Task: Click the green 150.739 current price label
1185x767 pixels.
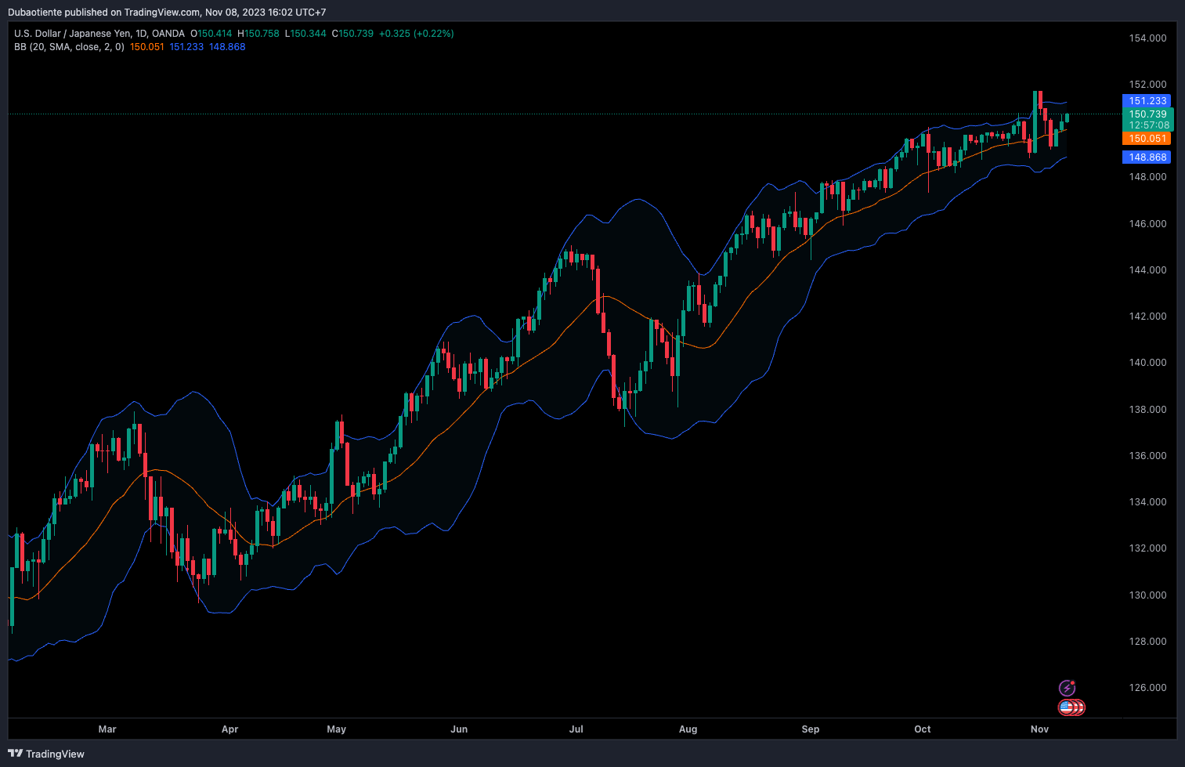Action: tap(1147, 114)
